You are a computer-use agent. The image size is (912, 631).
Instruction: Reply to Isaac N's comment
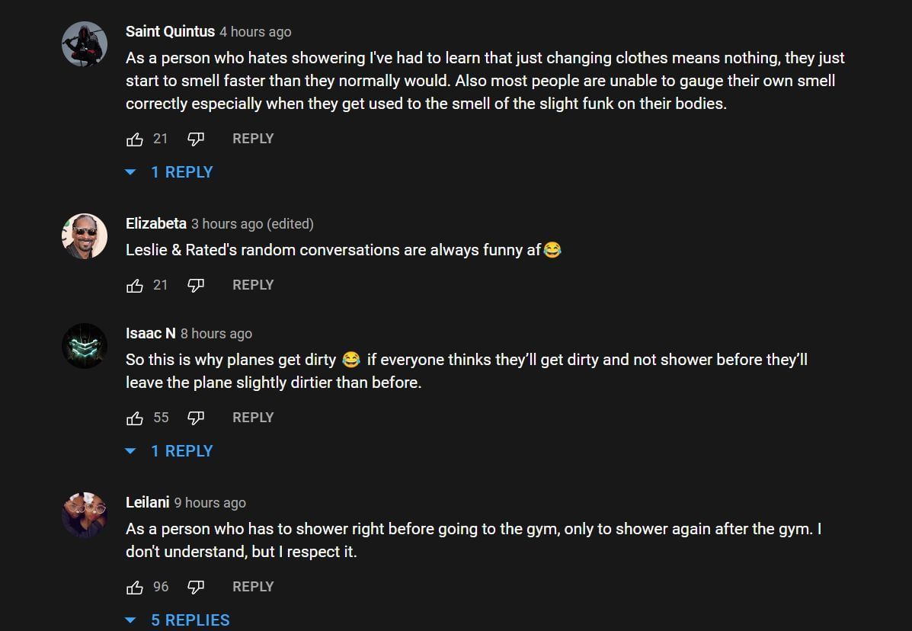(252, 418)
